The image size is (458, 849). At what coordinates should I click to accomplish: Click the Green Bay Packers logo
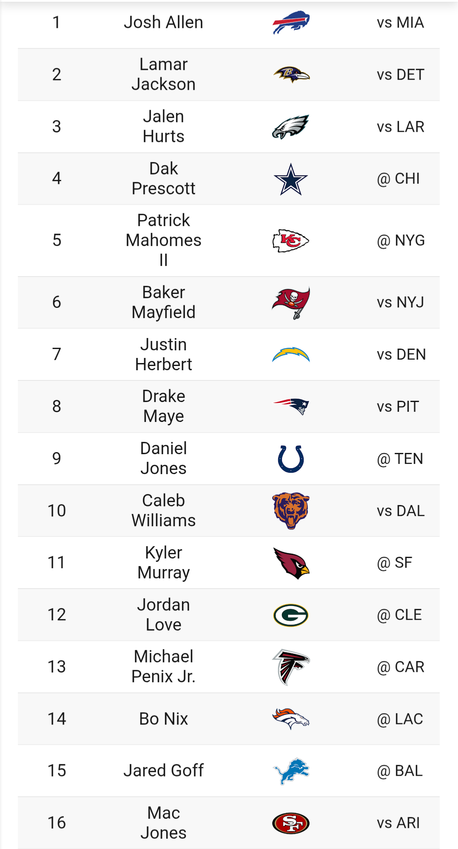click(291, 615)
